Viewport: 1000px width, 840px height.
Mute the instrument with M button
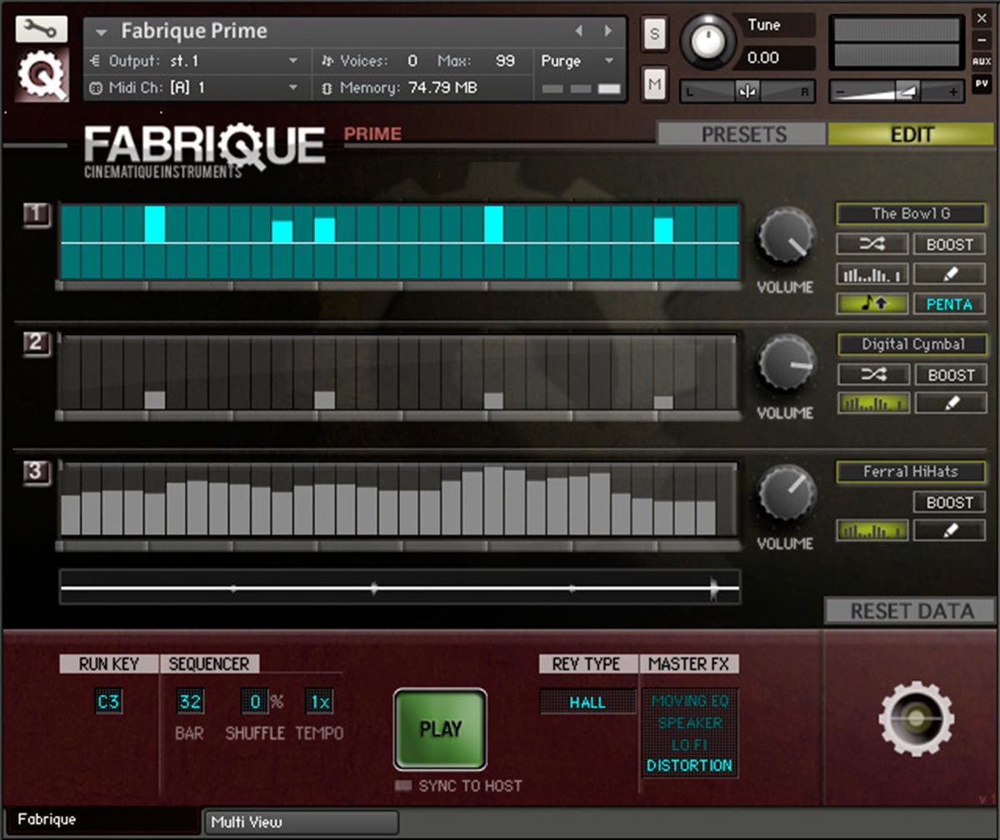(x=654, y=83)
